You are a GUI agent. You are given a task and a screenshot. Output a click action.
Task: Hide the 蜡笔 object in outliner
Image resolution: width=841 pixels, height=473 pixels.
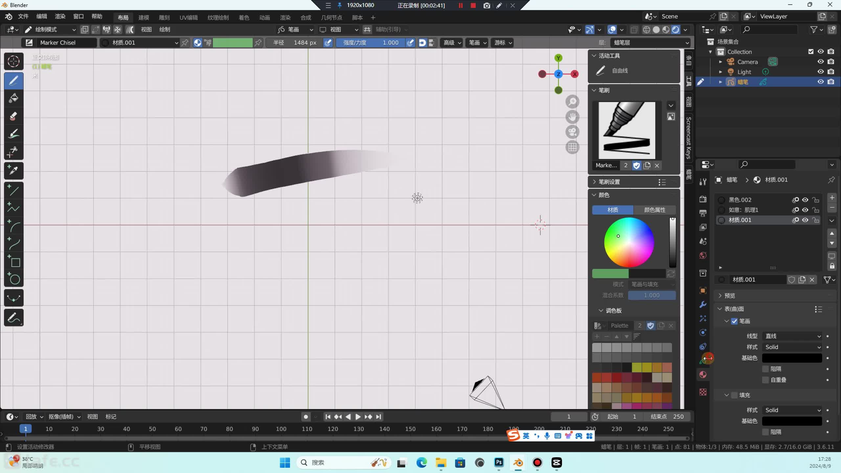(x=821, y=82)
